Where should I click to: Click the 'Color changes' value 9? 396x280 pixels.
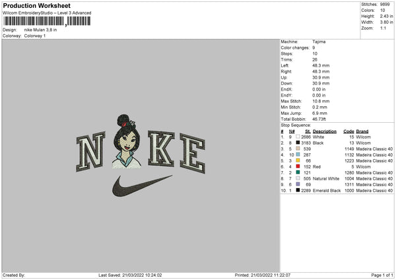click(313, 48)
